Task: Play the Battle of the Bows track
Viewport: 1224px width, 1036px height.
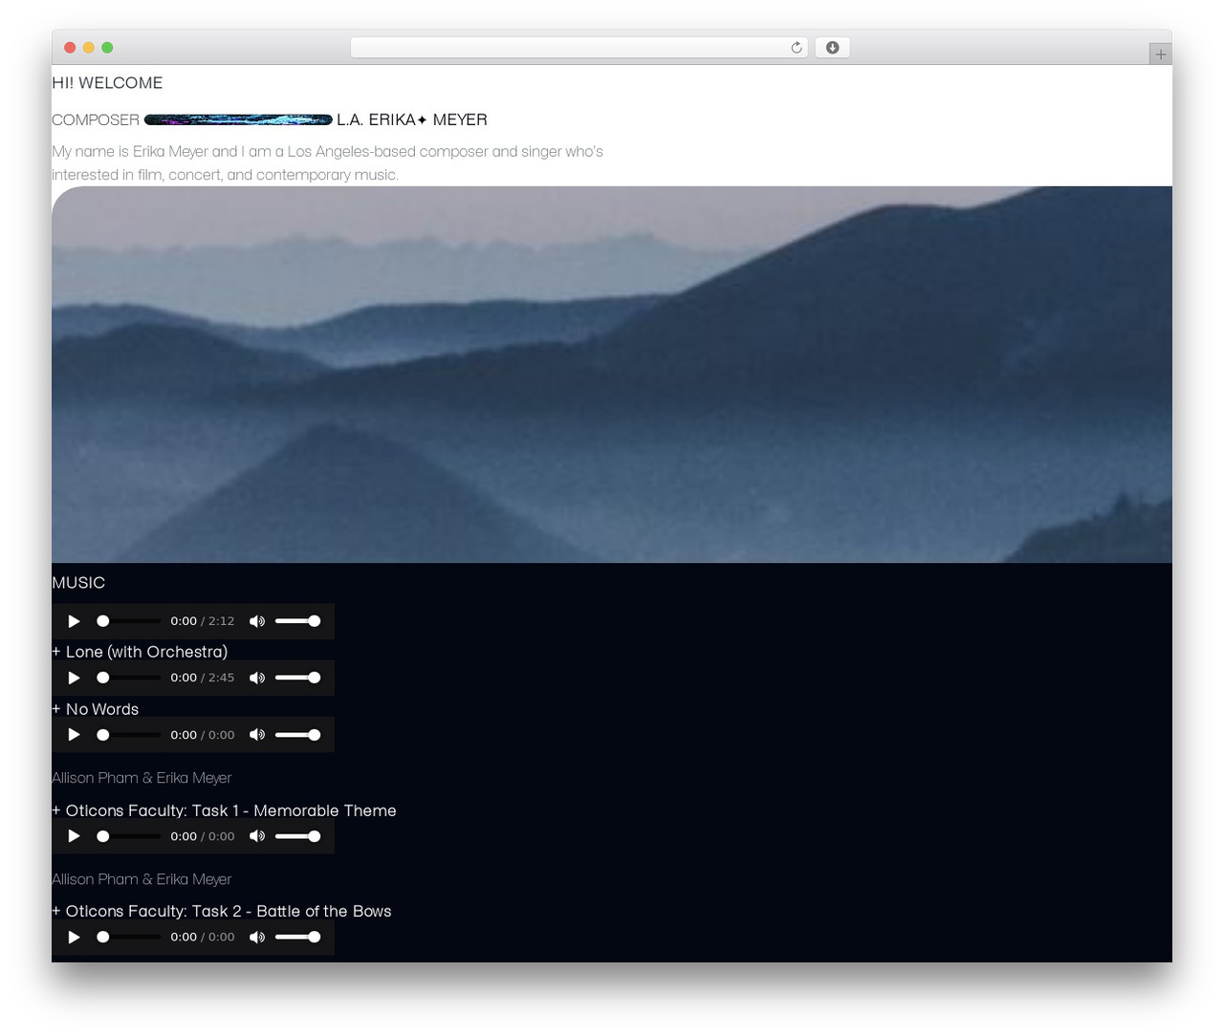Action: (x=74, y=938)
